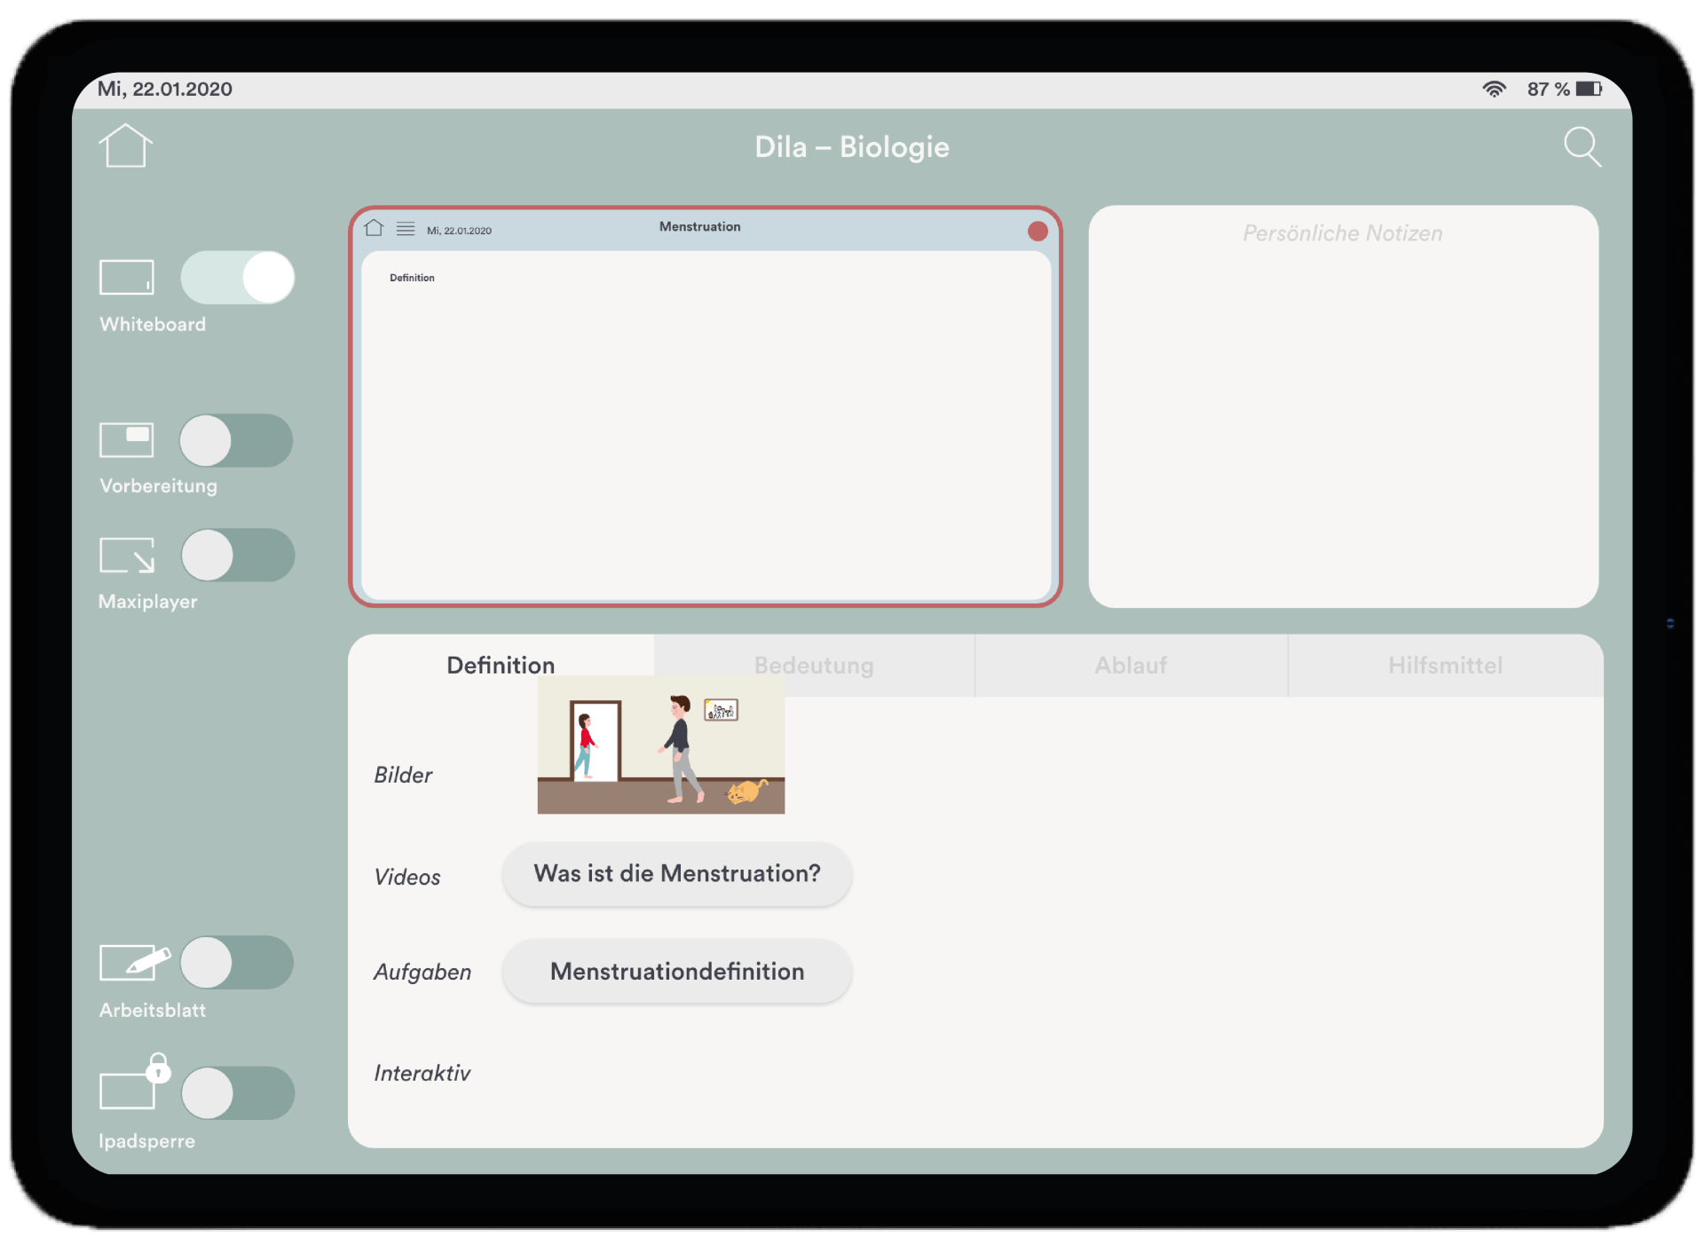Select the Bilder illustration thumbnail
Image resolution: width=1704 pixels, height=1245 pixels.
(660, 745)
